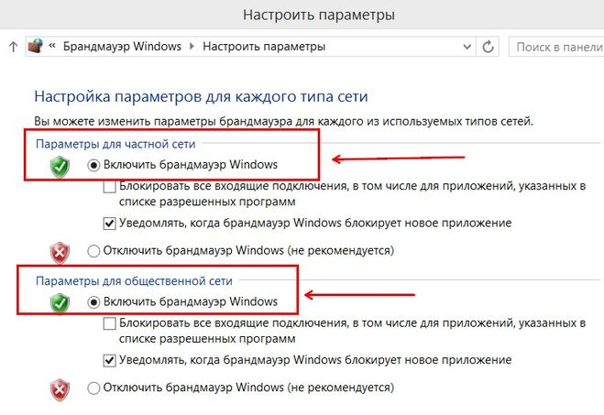Image resolution: width=604 pixels, height=415 pixels.
Task: Click green shield icon under public network
Action: (x=60, y=303)
